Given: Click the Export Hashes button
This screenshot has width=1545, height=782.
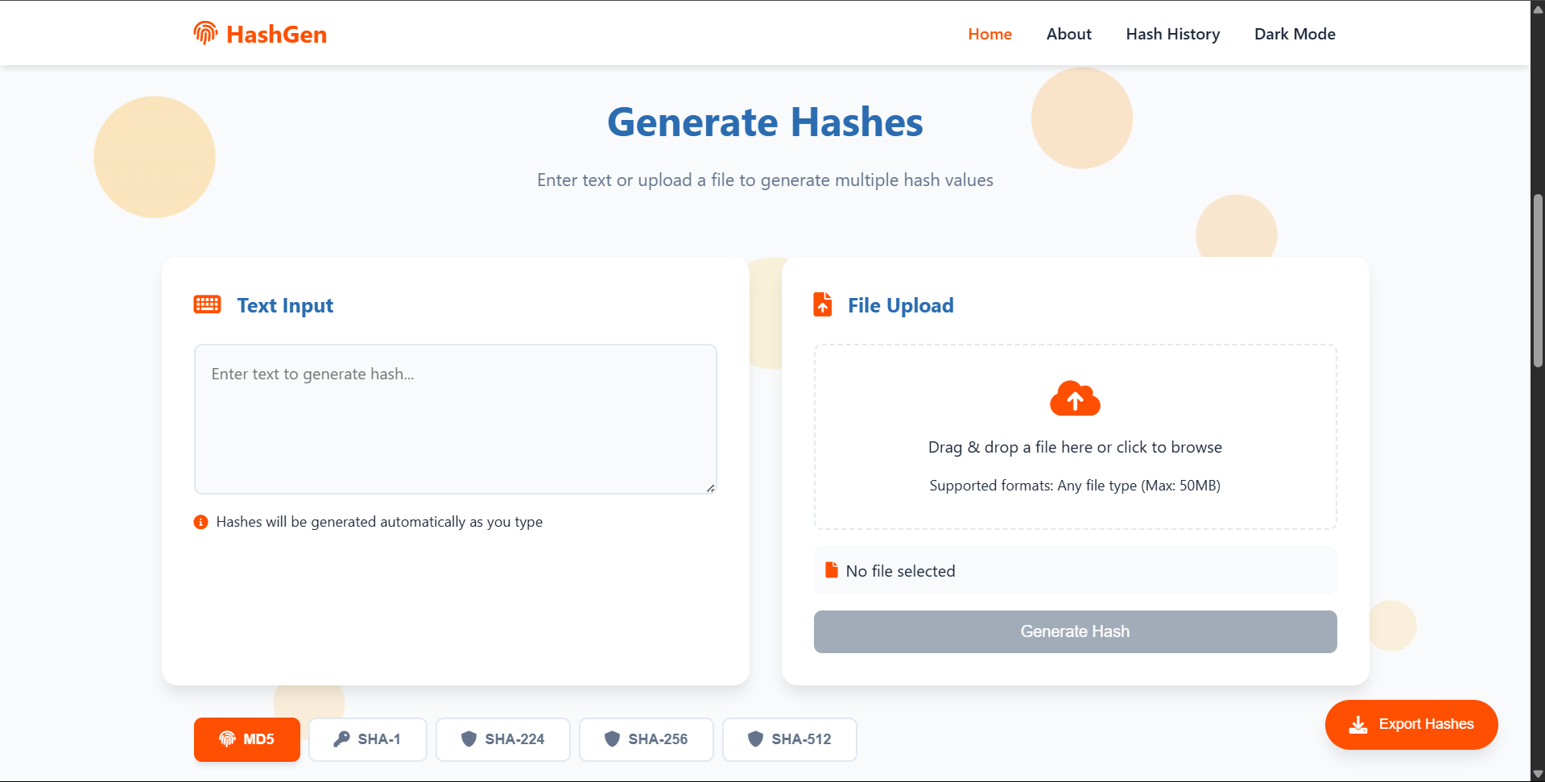Looking at the screenshot, I should click(1411, 725).
